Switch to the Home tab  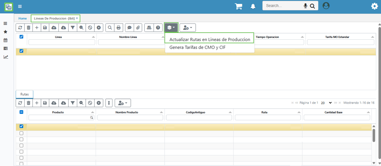coord(22,19)
